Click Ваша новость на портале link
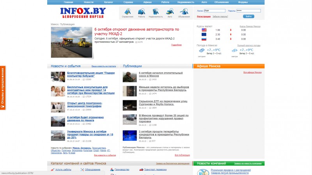Image resolution: width=312 pixels, height=175 pixels. click(x=104, y=66)
